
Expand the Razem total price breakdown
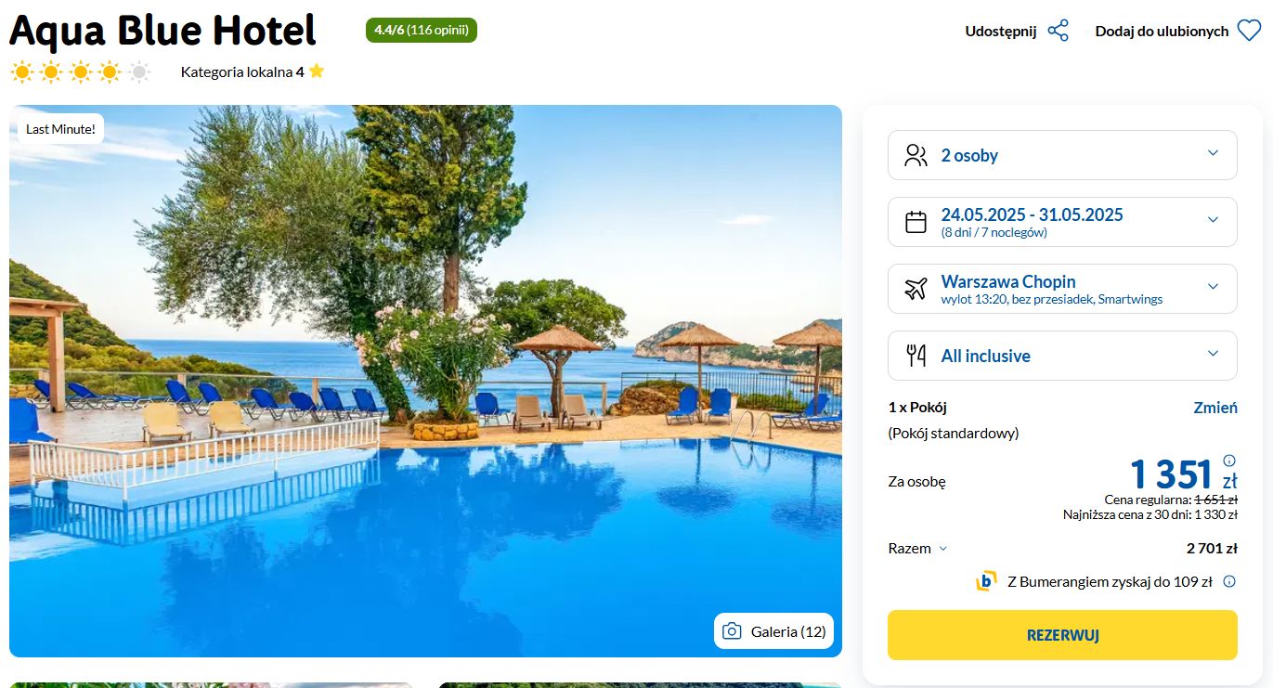(x=917, y=548)
